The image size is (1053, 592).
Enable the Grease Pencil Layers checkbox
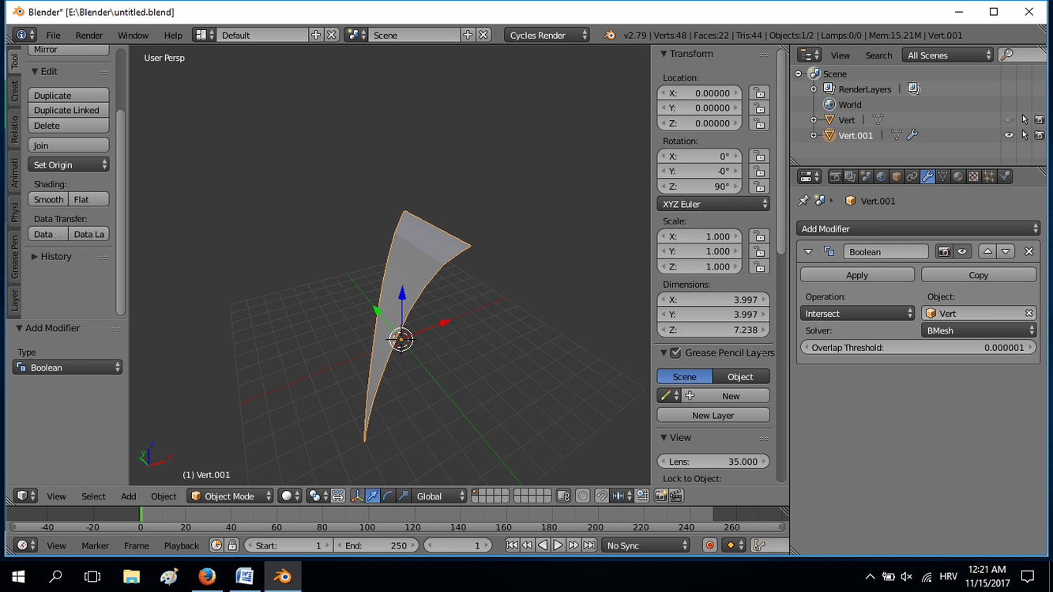(x=675, y=353)
